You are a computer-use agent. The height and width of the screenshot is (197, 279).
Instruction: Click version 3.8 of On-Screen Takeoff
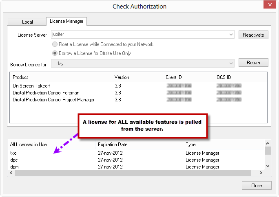click(118, 86)
